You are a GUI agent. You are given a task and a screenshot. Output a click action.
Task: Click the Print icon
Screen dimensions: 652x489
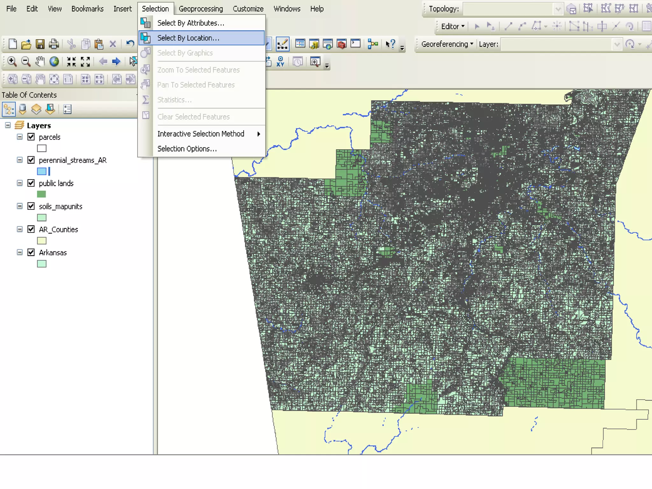click(x=54, y=44)
